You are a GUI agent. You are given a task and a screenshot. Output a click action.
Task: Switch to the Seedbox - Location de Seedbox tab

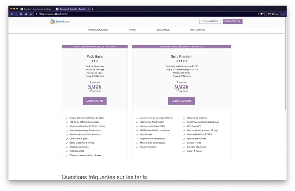[37, 9]
